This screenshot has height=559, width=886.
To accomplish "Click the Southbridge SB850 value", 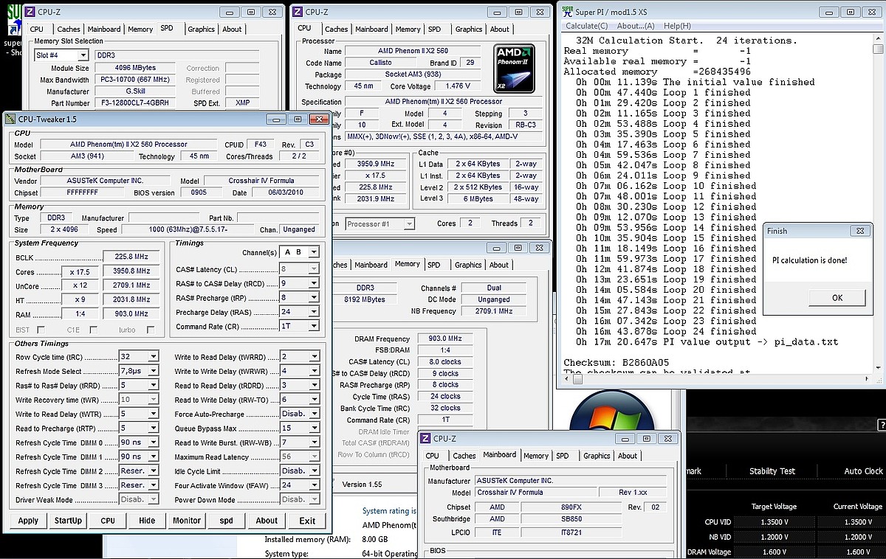I will click(571, 519).
